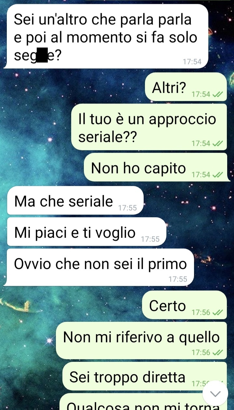This screenshot has height=410, width=234.
Task: Tap double-check receipt on "Altri?" message
Action: pyautogui.click(x=217, y=94)
